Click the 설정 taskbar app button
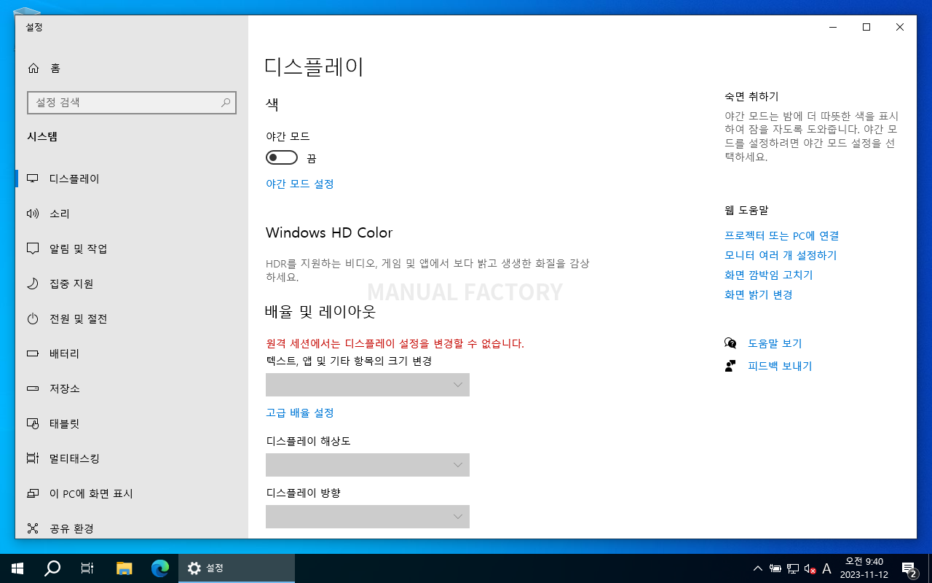This screenshot has width=932, height=583. (237, 568)
